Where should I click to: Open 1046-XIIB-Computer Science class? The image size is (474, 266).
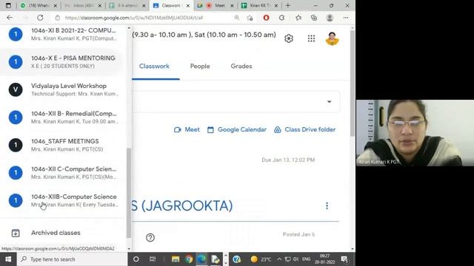(63, 200)
